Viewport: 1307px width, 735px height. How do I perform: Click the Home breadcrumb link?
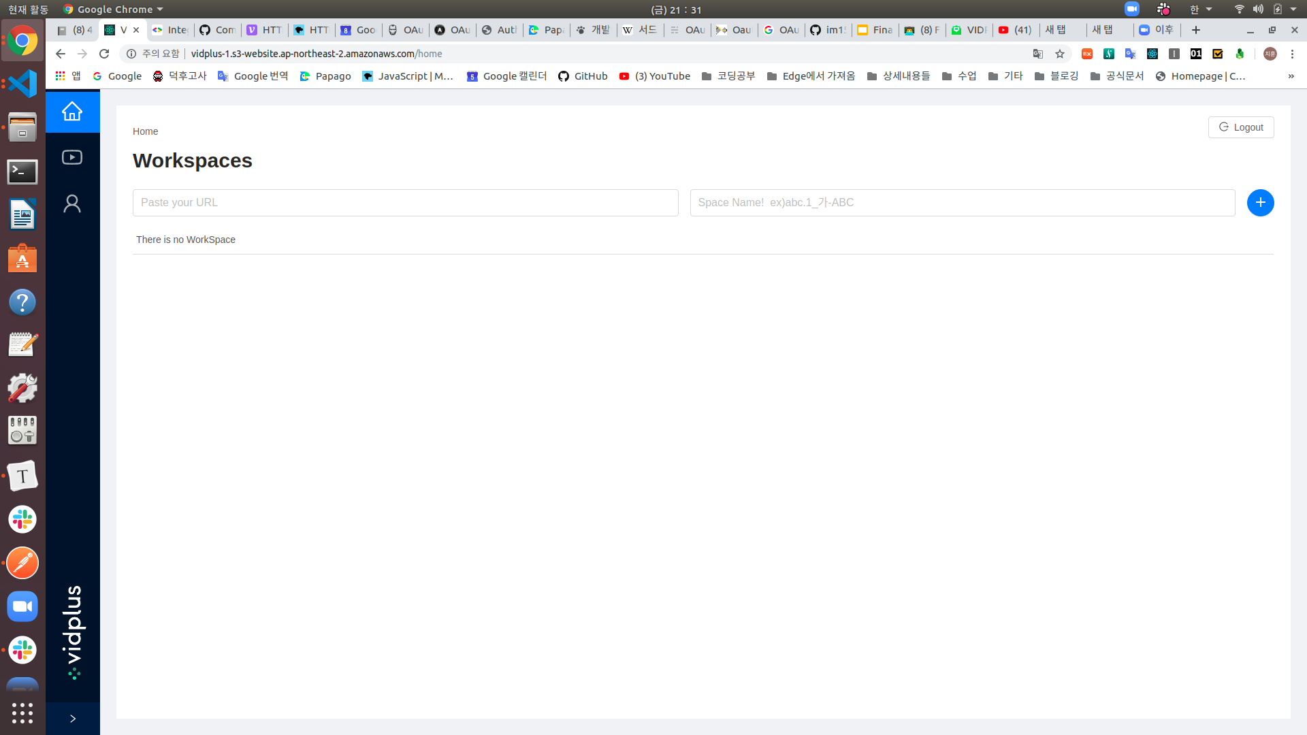[145, 131]
